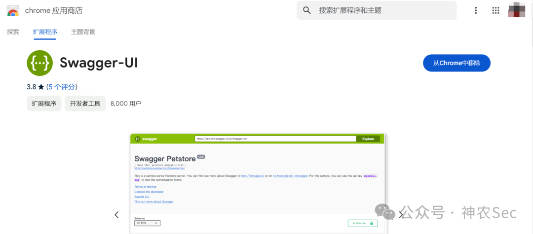Click the search magnifier icon
Screen dimensions: 533x234
tap(306, 10)
